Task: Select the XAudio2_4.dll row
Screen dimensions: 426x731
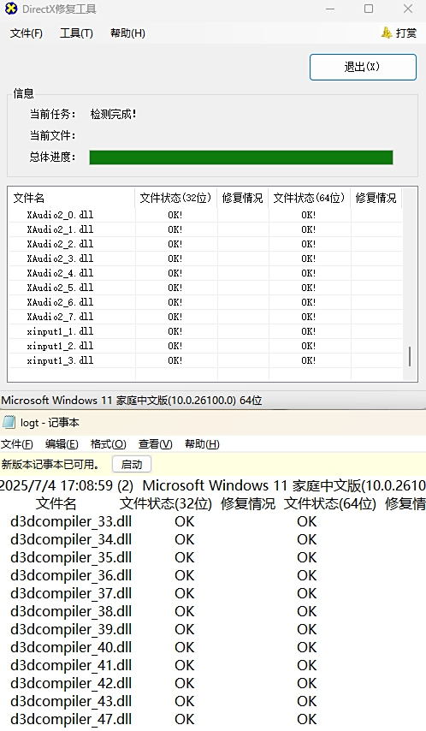Action: pyautogui.click(x=205, y=273)
